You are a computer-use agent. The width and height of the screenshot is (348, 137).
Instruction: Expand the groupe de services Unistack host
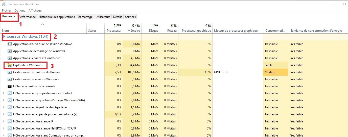3,93
